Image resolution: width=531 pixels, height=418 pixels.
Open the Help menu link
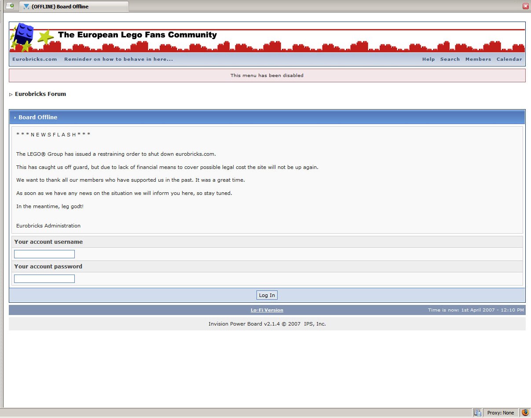coord(428,59)
